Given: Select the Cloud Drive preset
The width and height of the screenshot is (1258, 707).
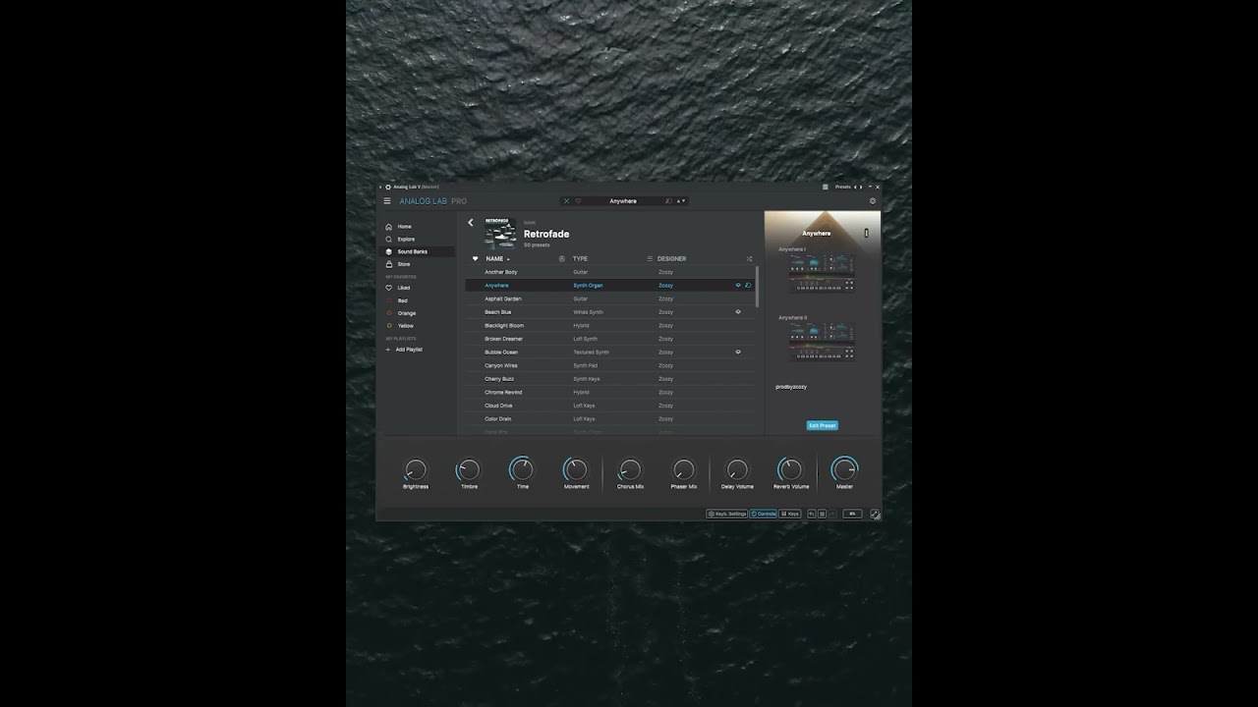Looking at the screenshot, I should tap(609, 406).
